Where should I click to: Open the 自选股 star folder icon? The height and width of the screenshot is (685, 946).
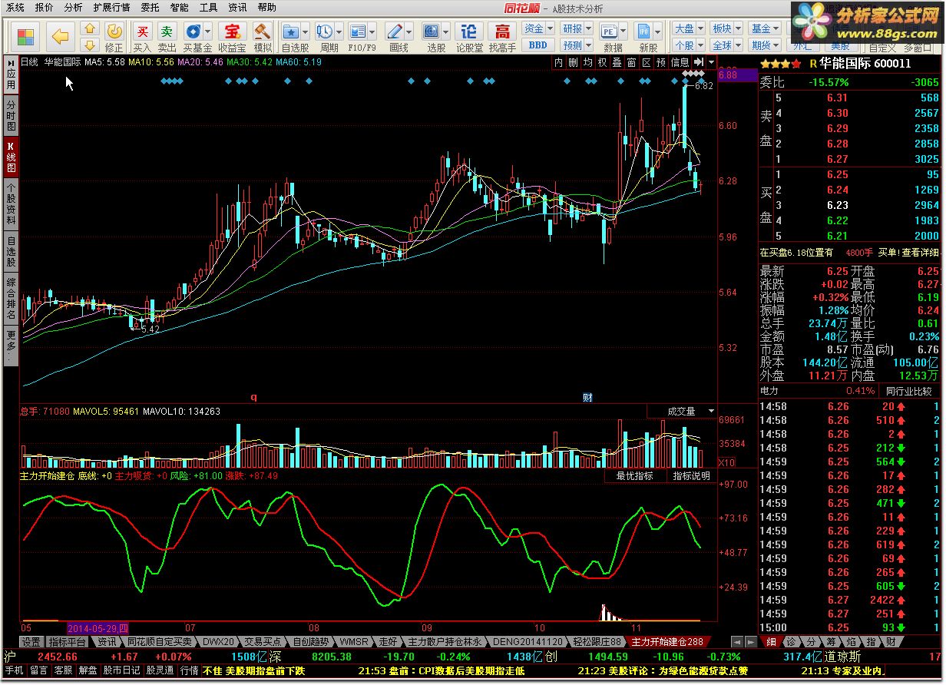(x=290, y=31)
